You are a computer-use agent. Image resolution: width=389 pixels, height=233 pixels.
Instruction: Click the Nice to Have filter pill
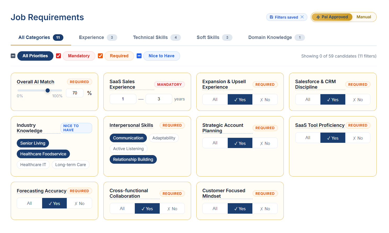click(x=162, y=56)
